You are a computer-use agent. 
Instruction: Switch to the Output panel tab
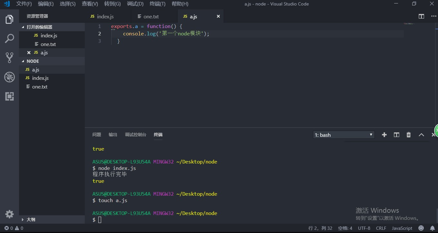click(113, 135)
